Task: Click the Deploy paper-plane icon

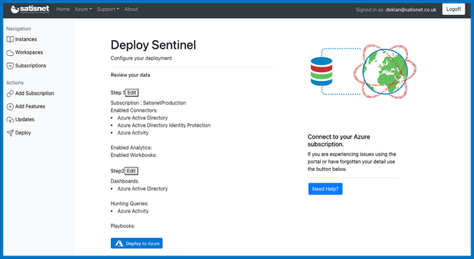Action: 10,132
